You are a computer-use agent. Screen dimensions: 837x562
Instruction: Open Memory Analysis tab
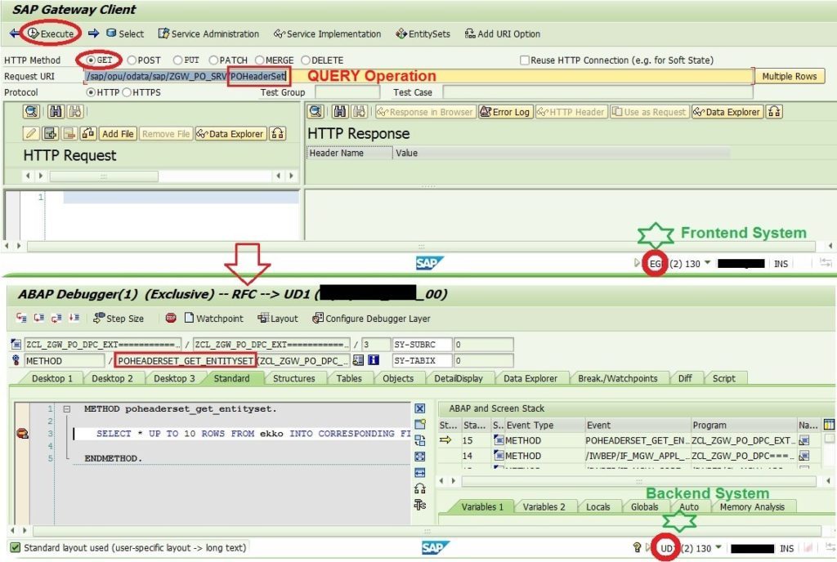pyautogui.click(x=752, y=506)
